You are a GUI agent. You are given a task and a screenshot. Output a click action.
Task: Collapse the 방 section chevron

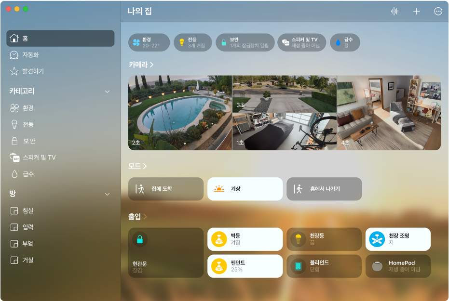point(107,195)
